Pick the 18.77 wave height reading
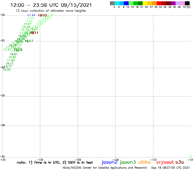This screenshot has height=170, width=193. [8, 66]
